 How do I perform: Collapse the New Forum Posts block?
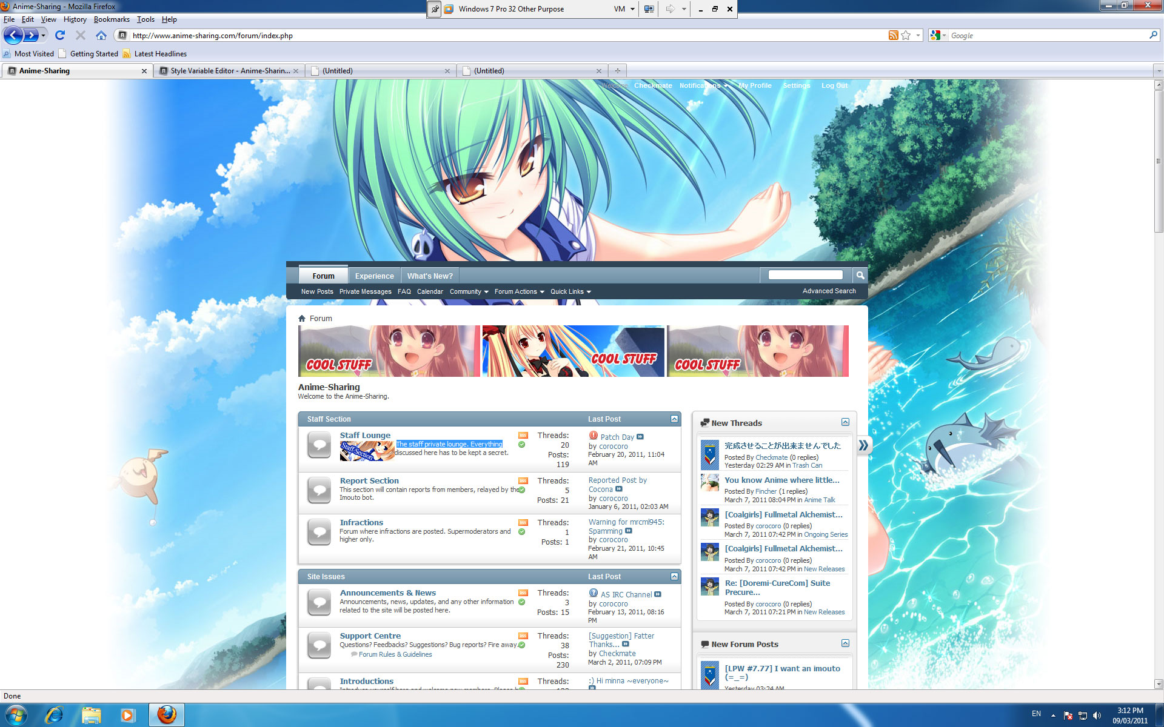(x=845, y=643)
